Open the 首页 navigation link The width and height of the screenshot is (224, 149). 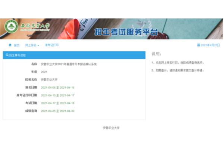coord(17,45)
